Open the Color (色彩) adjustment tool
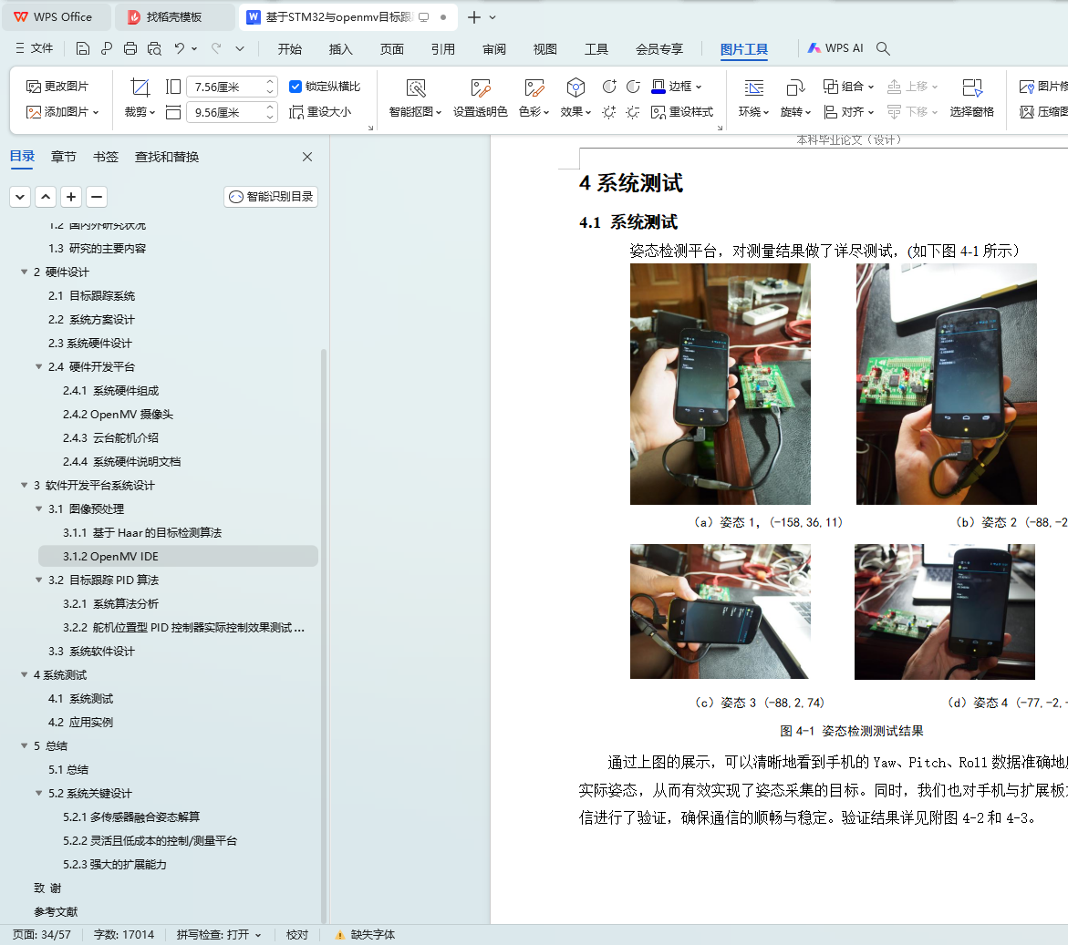 point(534,98)
